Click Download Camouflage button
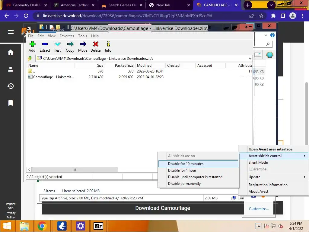This screenshot has height=232, width=309. [x=163, y=208]
